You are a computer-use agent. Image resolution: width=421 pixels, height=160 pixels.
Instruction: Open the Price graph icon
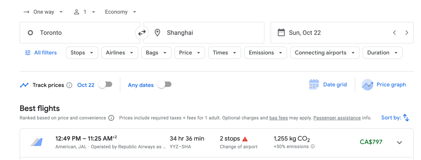coord(367,84)
